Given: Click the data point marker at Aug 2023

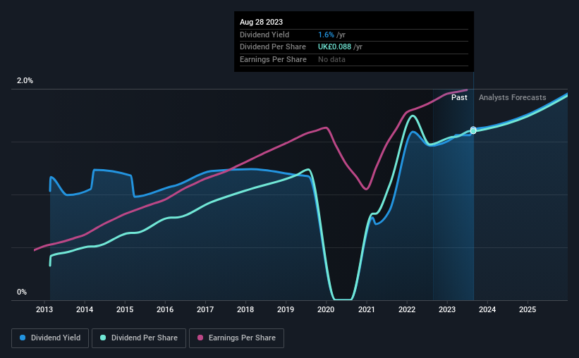Looking at the screenshot, I should click(473, 130).
